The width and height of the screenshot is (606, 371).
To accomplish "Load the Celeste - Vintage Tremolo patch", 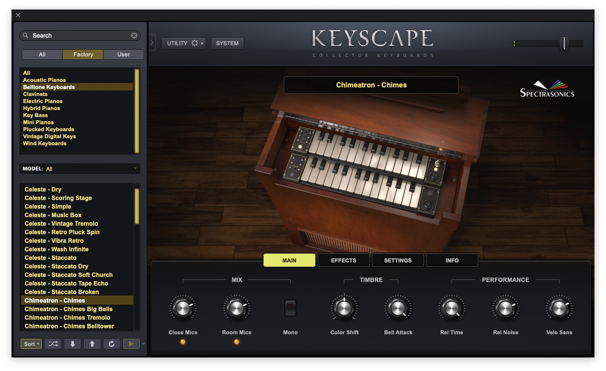I will [77, 224].
